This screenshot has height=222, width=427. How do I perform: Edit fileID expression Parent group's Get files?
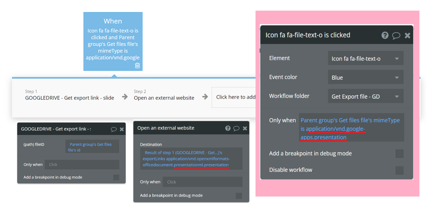(93, 147)
